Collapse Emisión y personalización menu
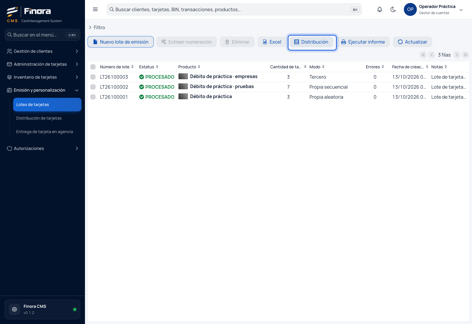The width and height of the screenshot is (472, 324). [42, 90]
